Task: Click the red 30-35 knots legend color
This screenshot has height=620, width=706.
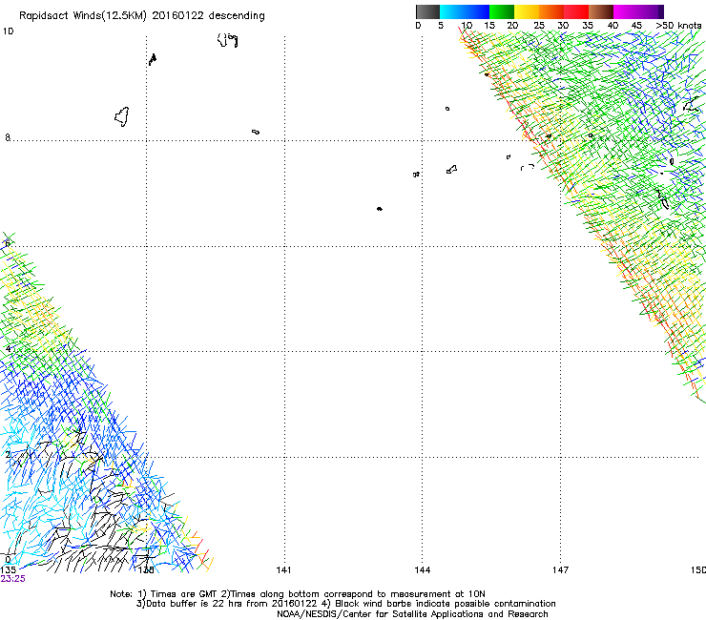Action: (576, 11)
